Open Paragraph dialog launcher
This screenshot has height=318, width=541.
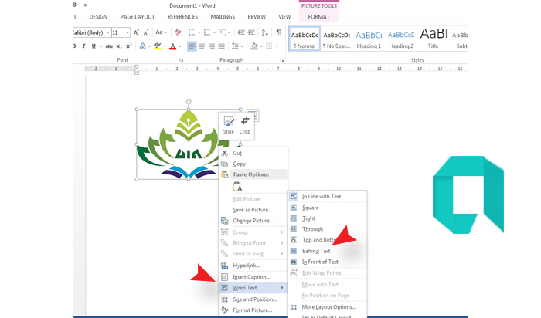(x=282, y=60)
